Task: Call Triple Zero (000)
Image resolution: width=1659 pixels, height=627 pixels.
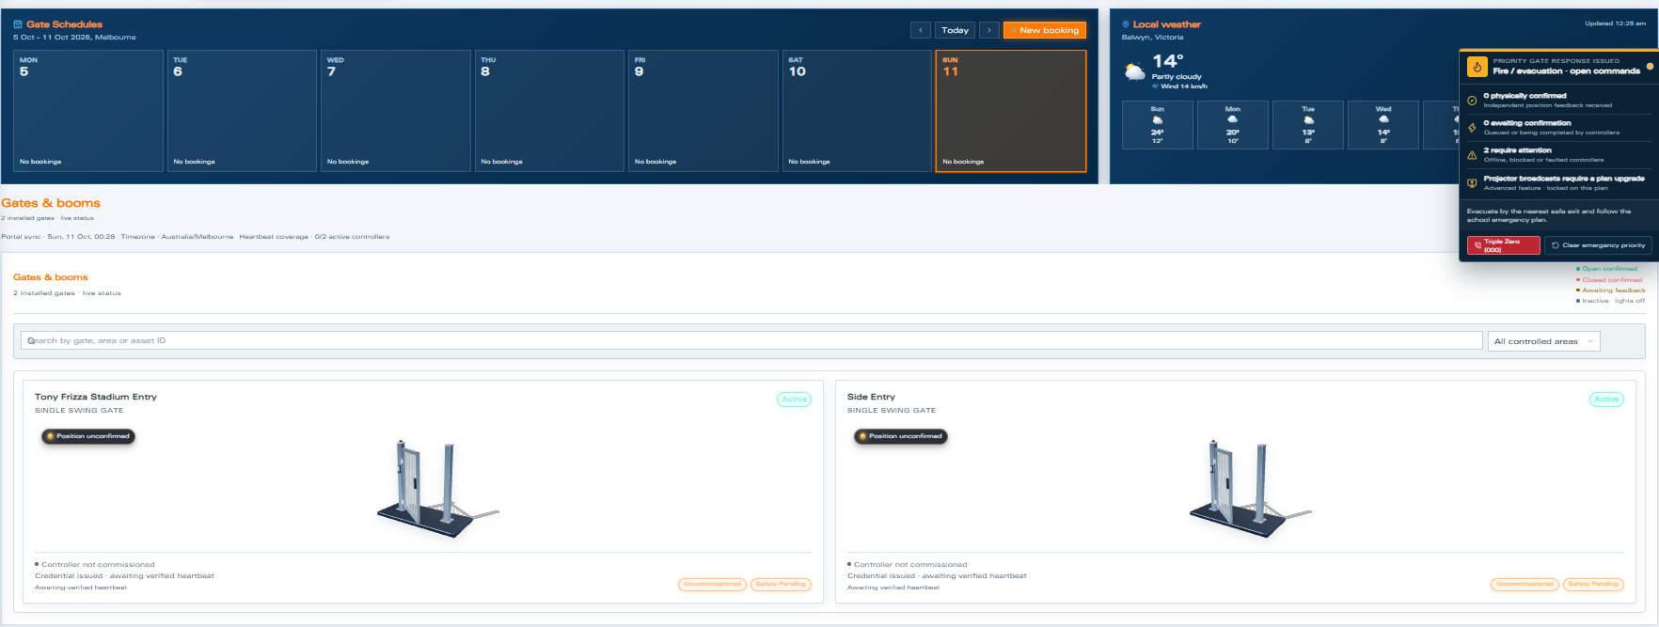Action: click(1503, 245)
